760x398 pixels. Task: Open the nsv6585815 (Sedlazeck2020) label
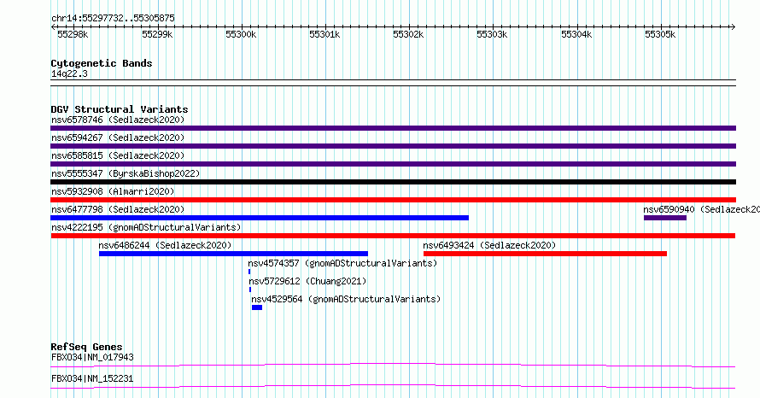tap(118, 155)
